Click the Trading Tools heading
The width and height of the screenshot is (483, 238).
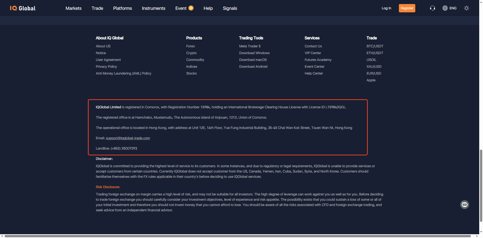click(x=251, y=38)
